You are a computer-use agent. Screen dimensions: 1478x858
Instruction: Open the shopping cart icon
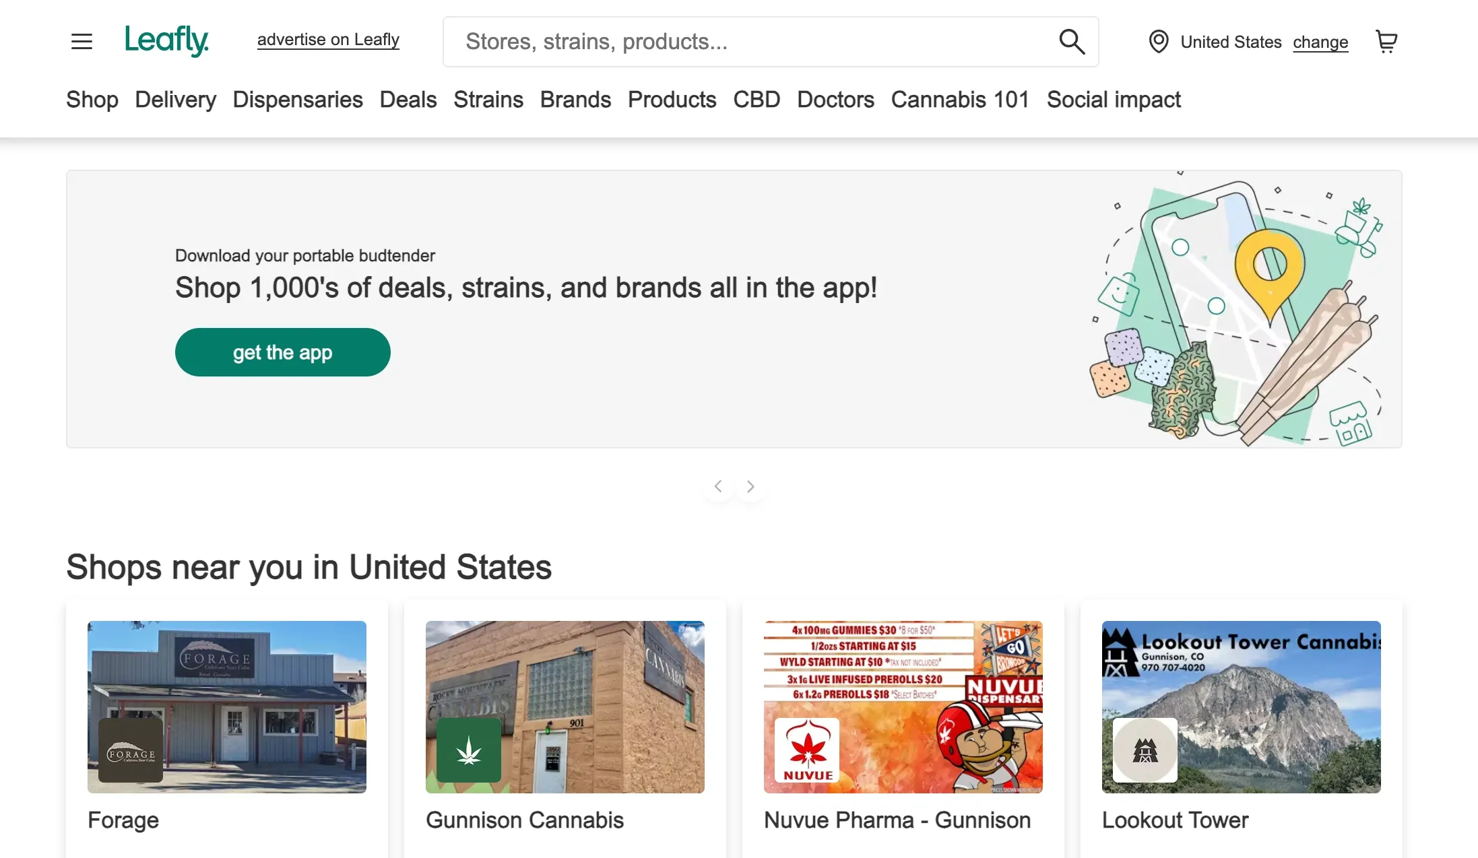1386,42
